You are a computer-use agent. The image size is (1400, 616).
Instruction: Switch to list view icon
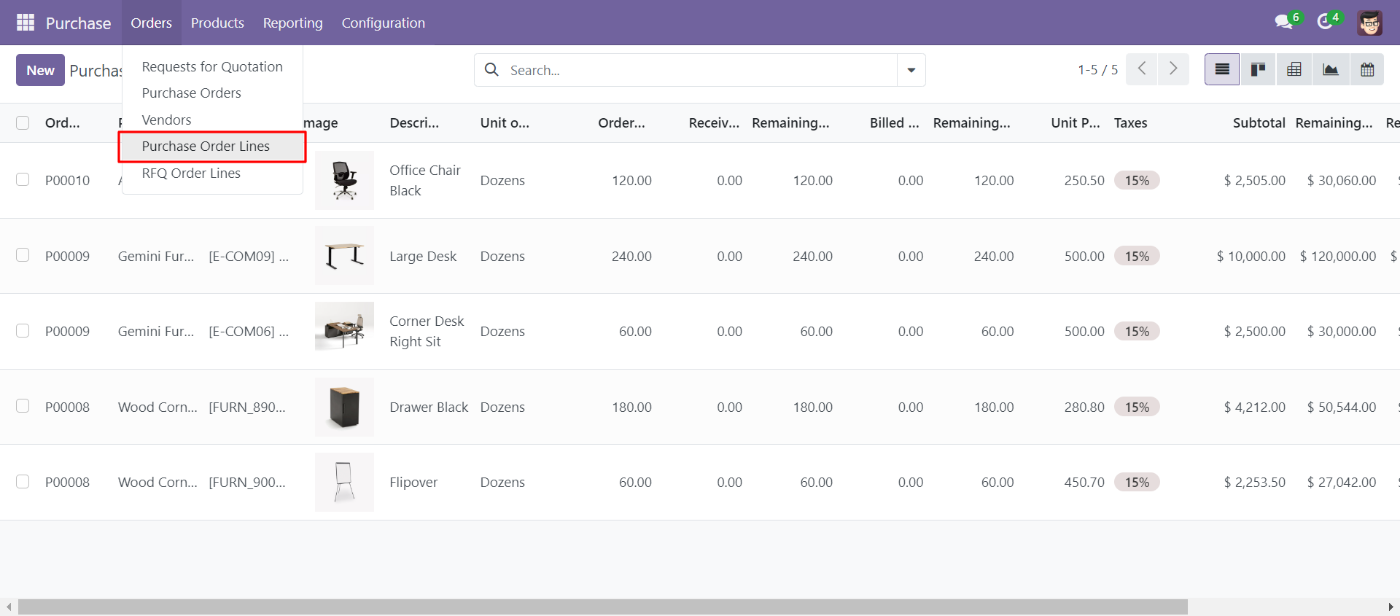point(1222,70)
